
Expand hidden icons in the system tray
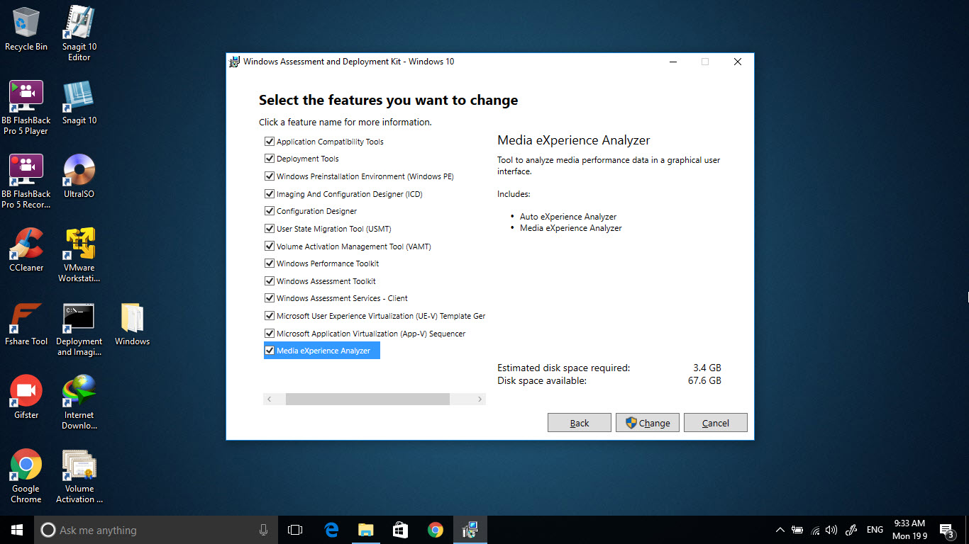(x=780, y=529)
